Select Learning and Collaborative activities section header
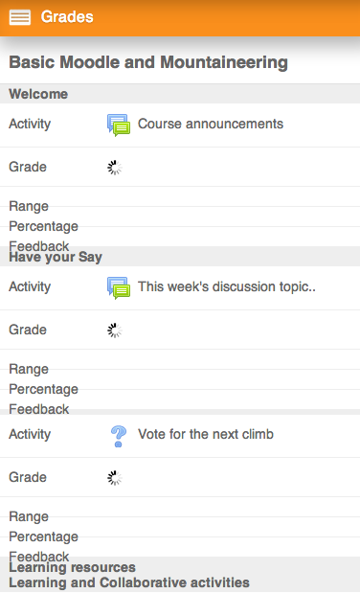Image resolution: width=360 pixels, height=593 pixels. (x=129, y=582)
